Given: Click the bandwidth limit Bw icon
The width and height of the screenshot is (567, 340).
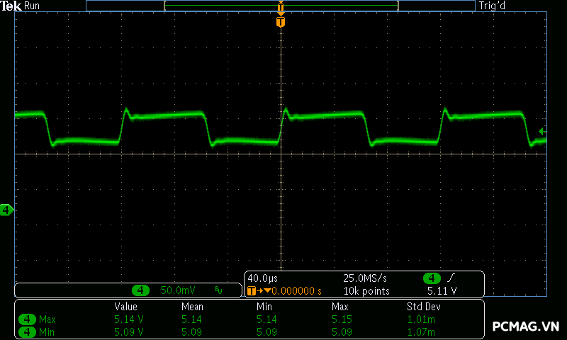Looking at the screenshot, I should [218, 290].
